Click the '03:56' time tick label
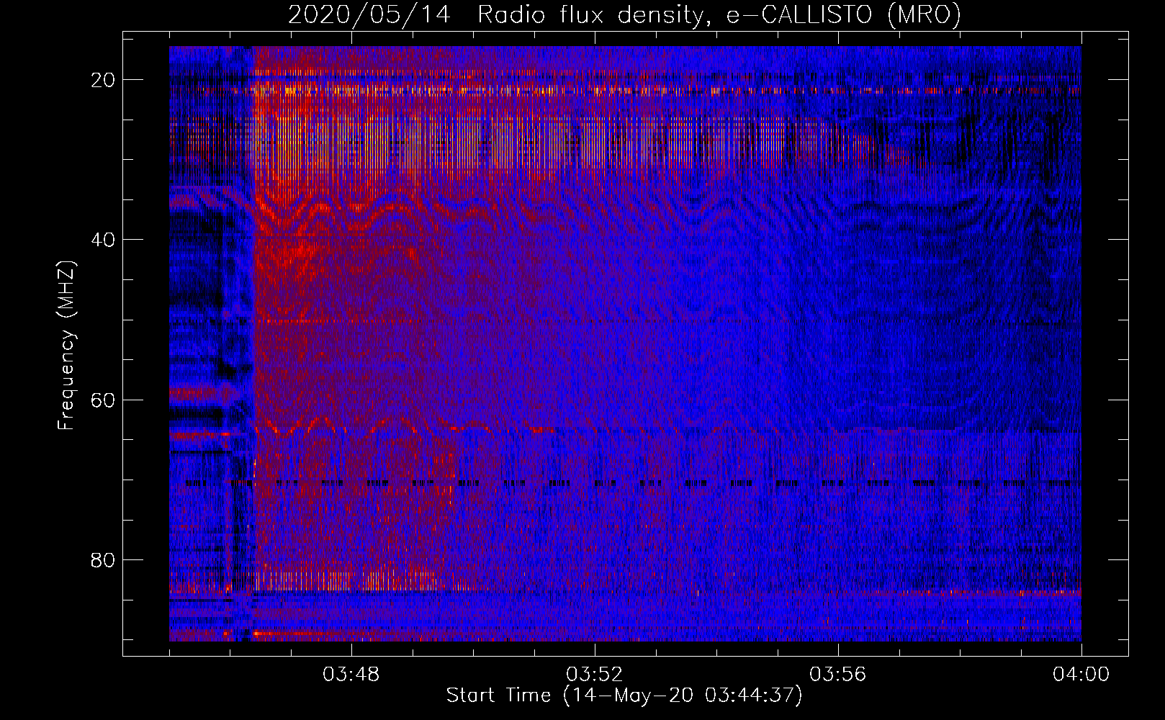Viewport: 1165px width, 720px height. point(838,675)
